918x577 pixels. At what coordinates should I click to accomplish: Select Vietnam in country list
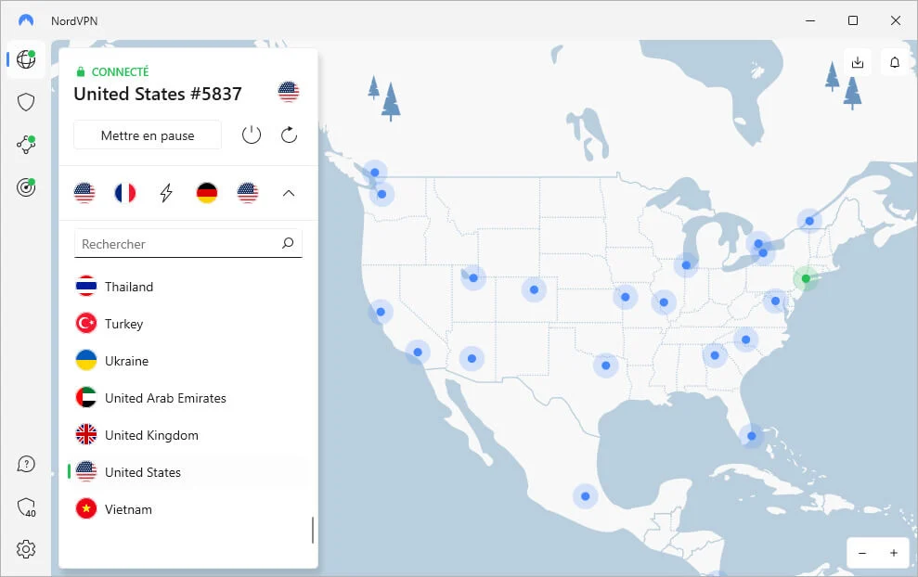188,509
